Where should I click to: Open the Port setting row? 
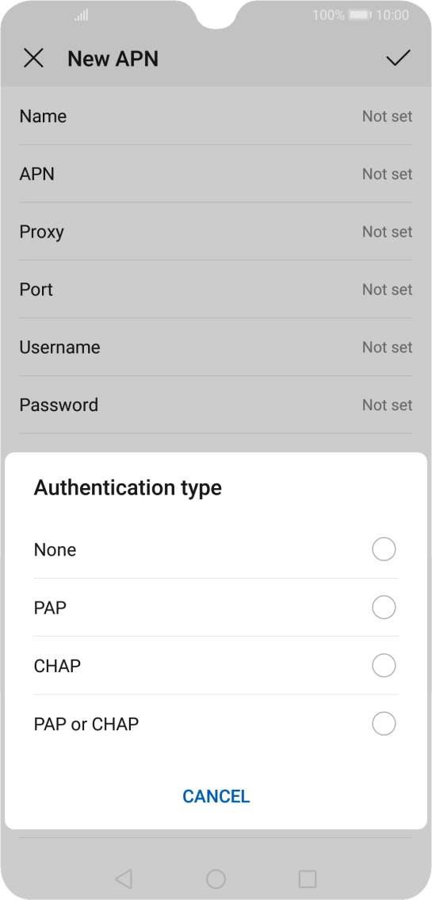[x=216, y=289]
